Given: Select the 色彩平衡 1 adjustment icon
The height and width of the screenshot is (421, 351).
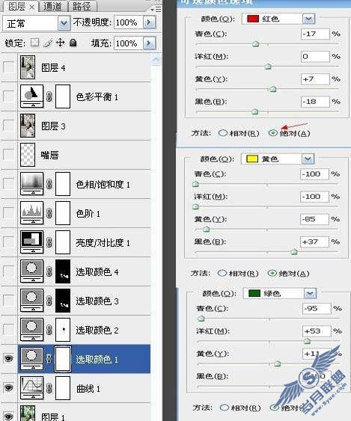Looking at the screenshot, I should pos(31,96).
